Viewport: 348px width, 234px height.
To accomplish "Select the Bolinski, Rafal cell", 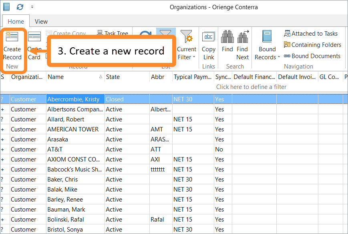I will point(75,219).
